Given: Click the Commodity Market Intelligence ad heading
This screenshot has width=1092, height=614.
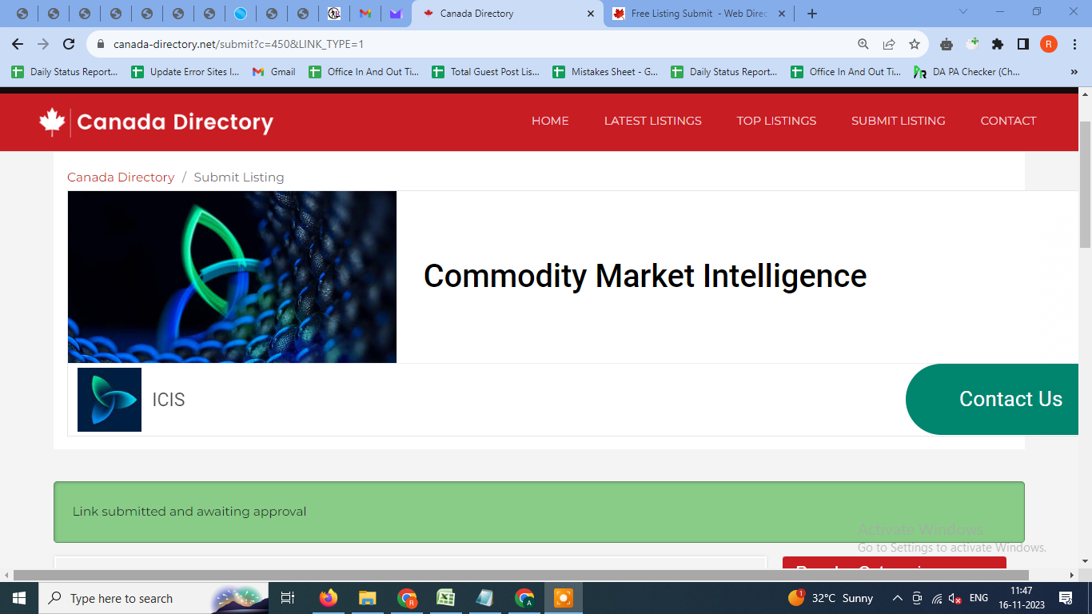Looking at the screenshot, I should pyautogui.click(x=645, y=276).
